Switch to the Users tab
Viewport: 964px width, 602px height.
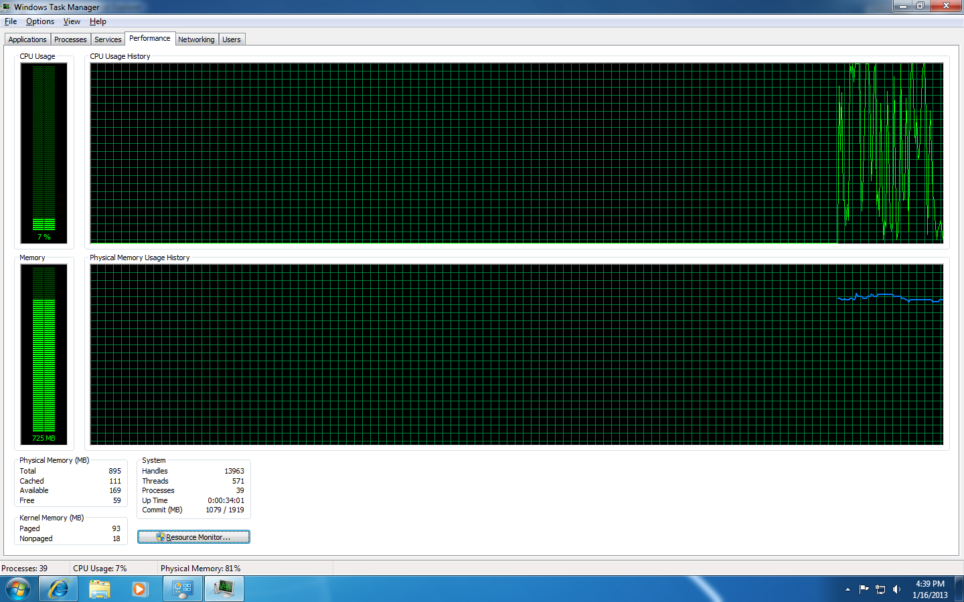(x=232, y=39)
